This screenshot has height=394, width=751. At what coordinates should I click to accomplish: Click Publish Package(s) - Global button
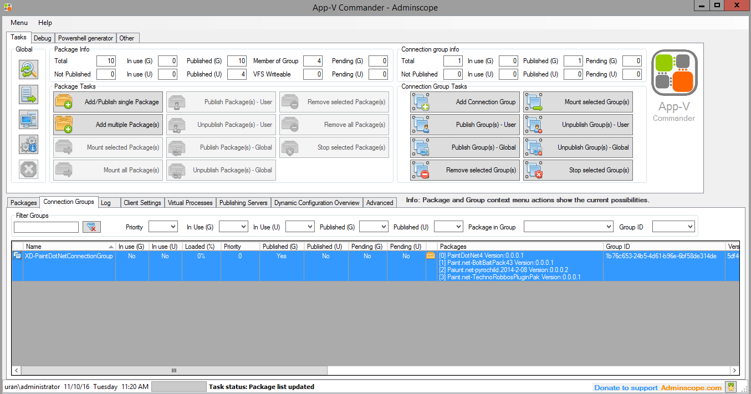point(221,147)
